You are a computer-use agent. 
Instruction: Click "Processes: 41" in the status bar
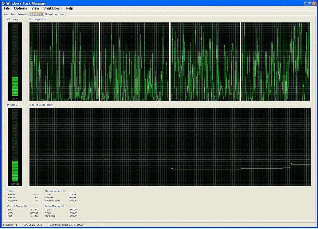tap(10, 225)
